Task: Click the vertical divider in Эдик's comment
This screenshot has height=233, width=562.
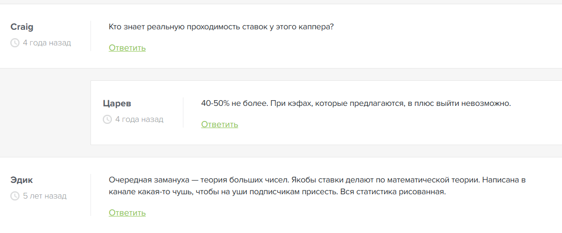Action: point(91,195)
